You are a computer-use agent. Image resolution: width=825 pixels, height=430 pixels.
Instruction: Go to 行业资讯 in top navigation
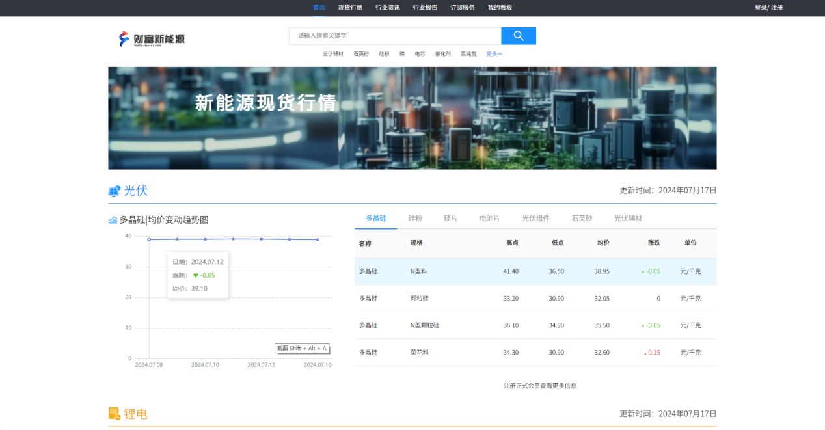coord(388,8)
